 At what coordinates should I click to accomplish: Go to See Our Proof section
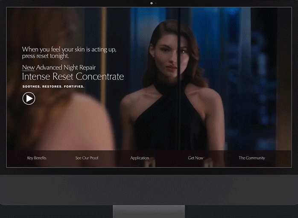[87, 158]
